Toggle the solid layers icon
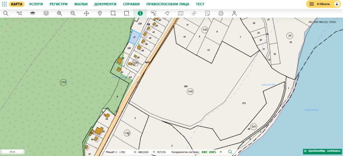The height and width of the screenshot is (156, 343). coord(33,13)
